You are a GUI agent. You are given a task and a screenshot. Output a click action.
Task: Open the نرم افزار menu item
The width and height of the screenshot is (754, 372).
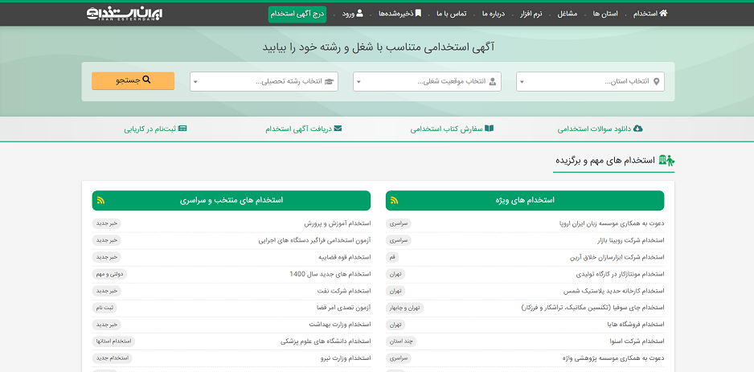click(x=531, y=14)
